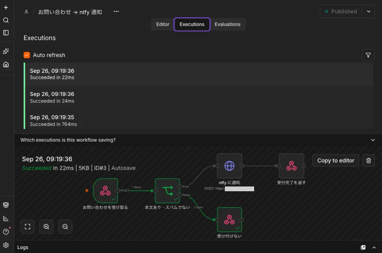Select the 受付完了を返す node

click(x=291, y=166)
